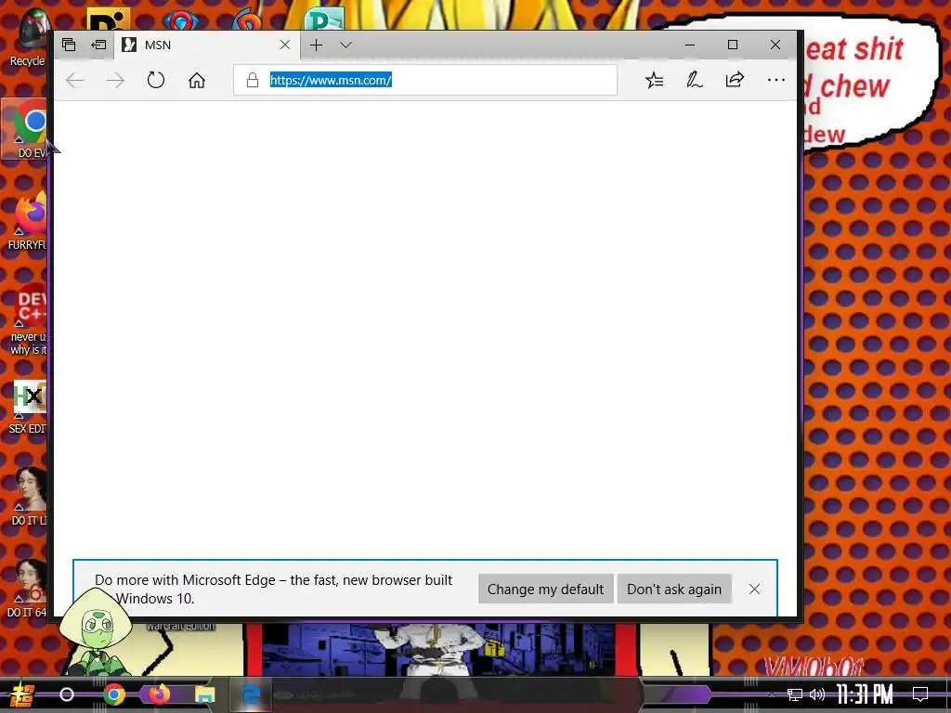This screenshot has height=713, width=951.
Task: Click the lock site info icon
Action: coord(253,80)
